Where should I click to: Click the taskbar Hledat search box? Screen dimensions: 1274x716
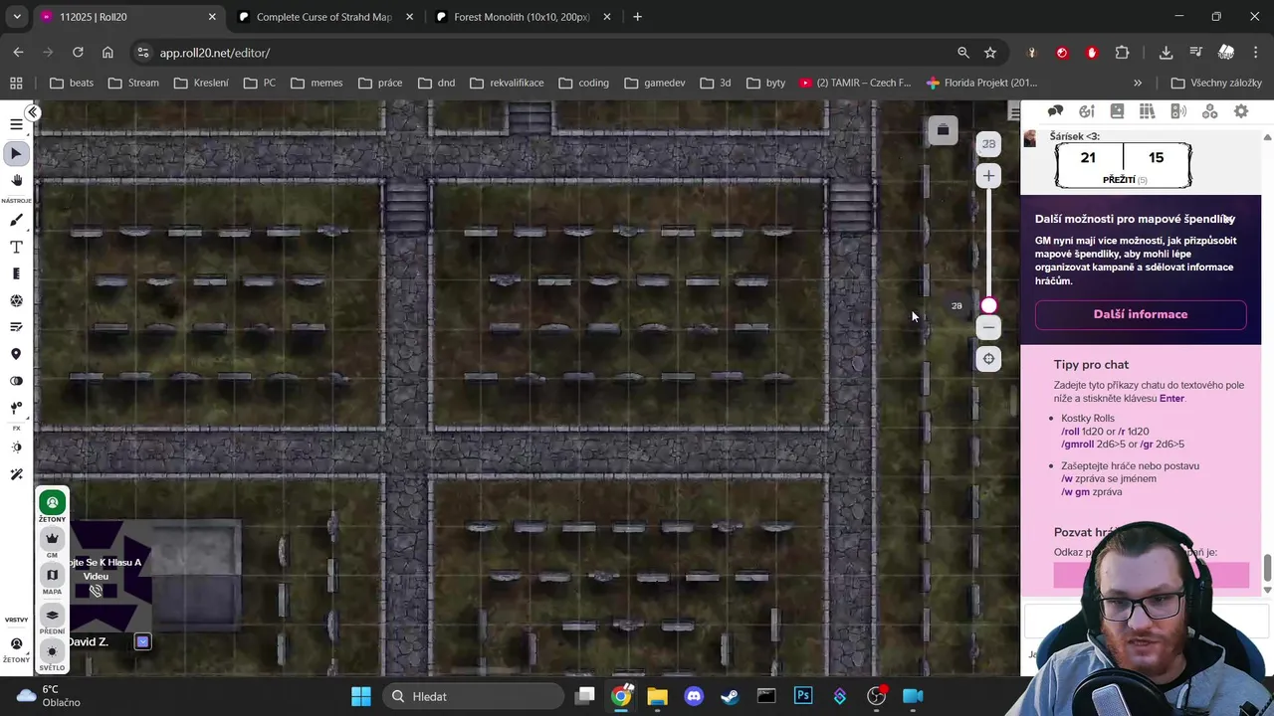[472, 696]
